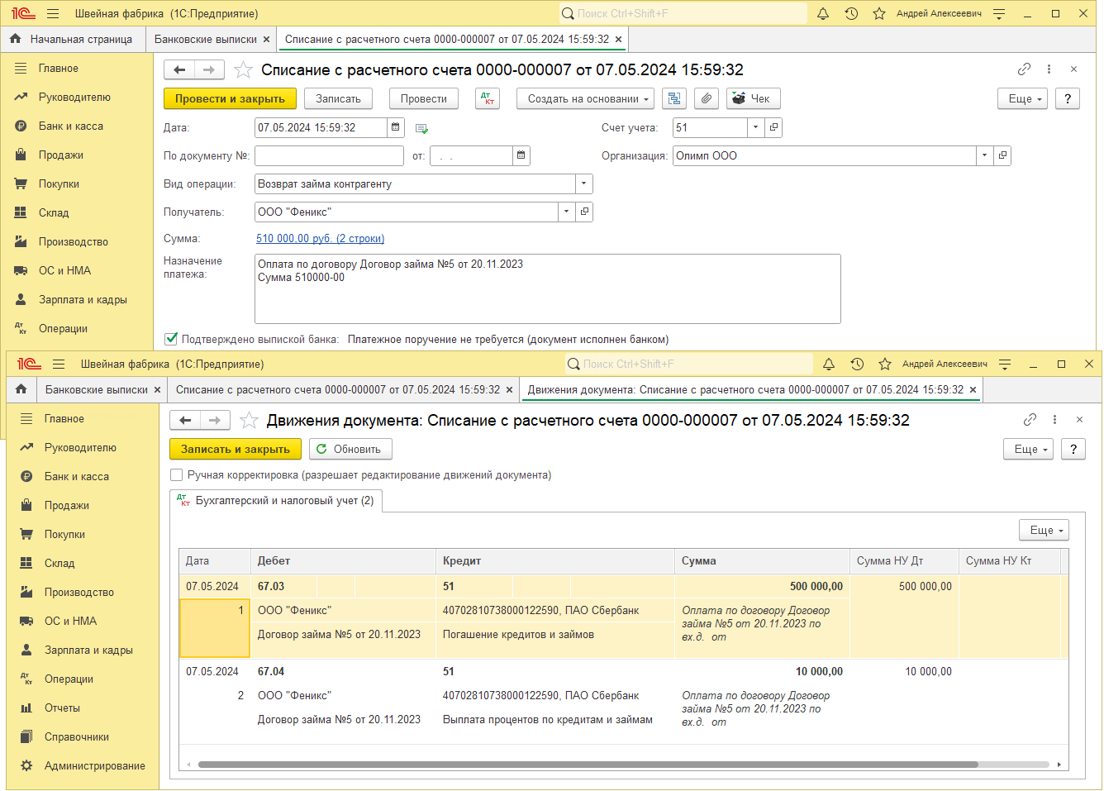
Task: Click 'Провести и закрыть' button
Action: click(x=230, y=98)
